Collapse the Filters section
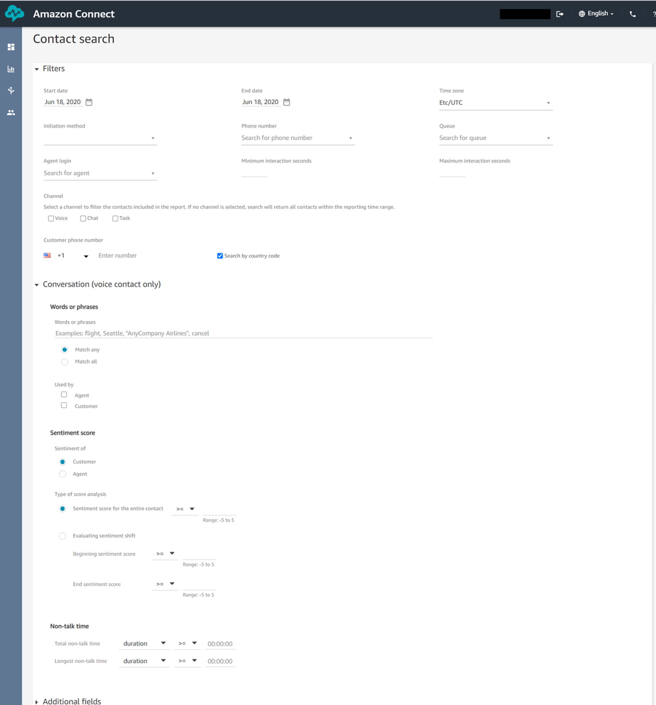 click(37, 69)
